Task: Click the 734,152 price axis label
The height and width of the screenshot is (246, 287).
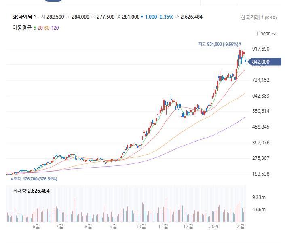Action: pyautogui.click(x=261, y=80)
